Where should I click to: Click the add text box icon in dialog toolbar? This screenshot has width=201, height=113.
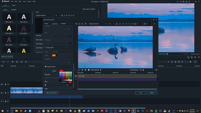[x=79, y=24]
